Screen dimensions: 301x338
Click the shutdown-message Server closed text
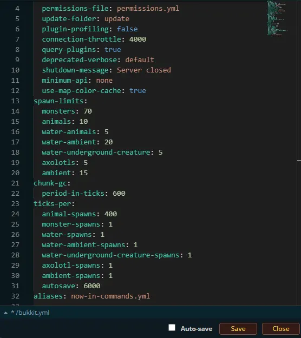(144, 70)
